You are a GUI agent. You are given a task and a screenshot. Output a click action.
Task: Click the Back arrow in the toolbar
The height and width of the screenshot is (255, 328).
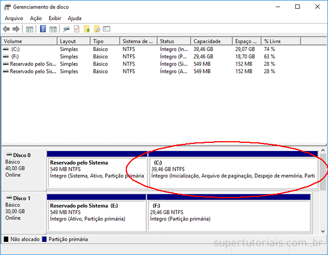pyautogui.click(x=6, y=29)
